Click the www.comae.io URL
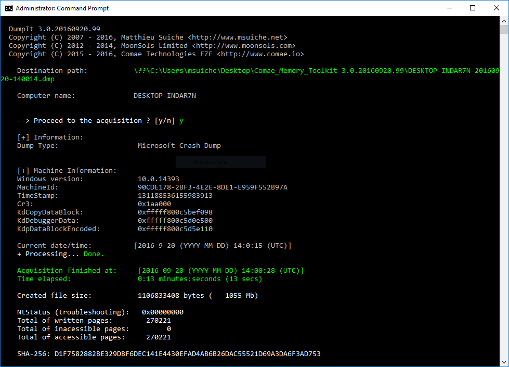Viewport: 509px width, 367px height. coord(260,54)
